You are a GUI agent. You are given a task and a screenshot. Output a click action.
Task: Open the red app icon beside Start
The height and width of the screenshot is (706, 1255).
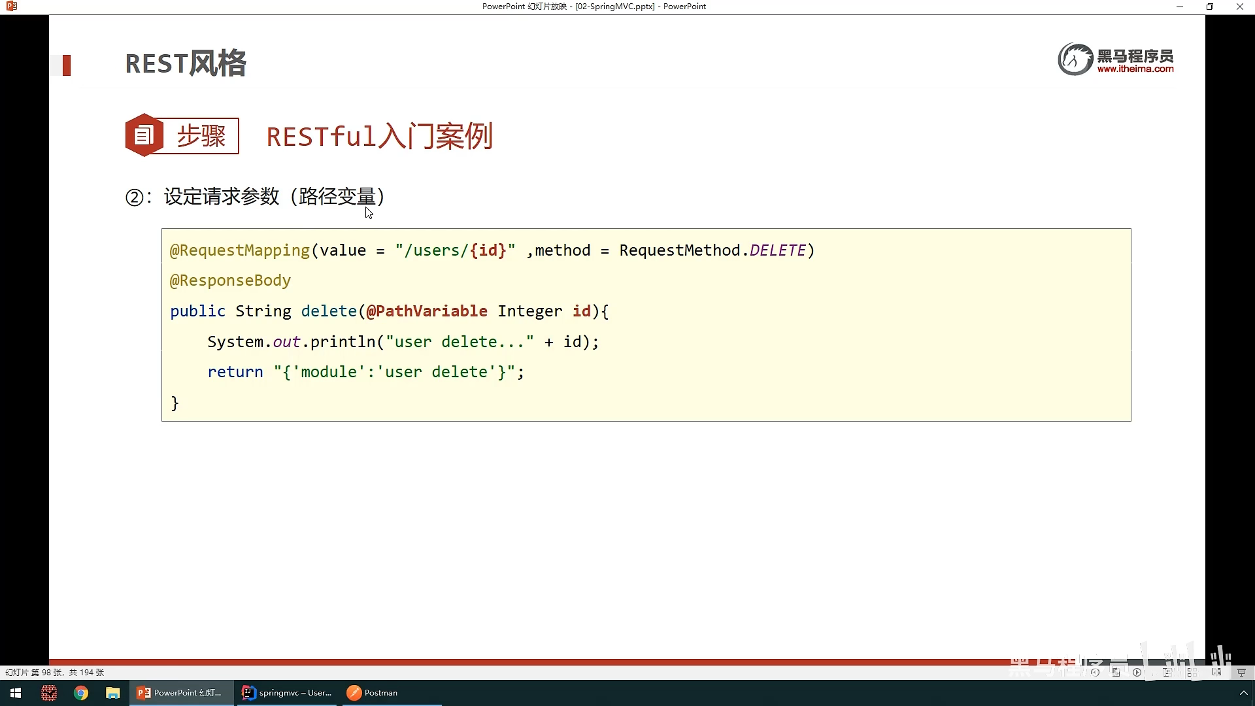tap(49, 693)
